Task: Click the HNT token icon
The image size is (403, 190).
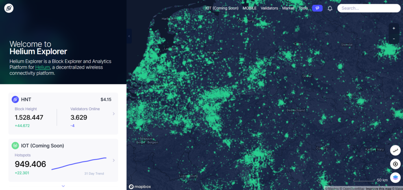Action: (15, 100)
